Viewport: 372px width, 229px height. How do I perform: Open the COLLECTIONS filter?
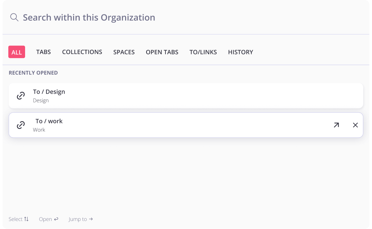(x=82, y=52)
